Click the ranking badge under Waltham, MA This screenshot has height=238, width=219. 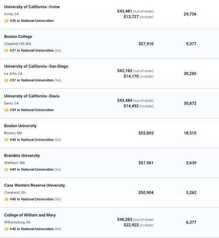6,170
